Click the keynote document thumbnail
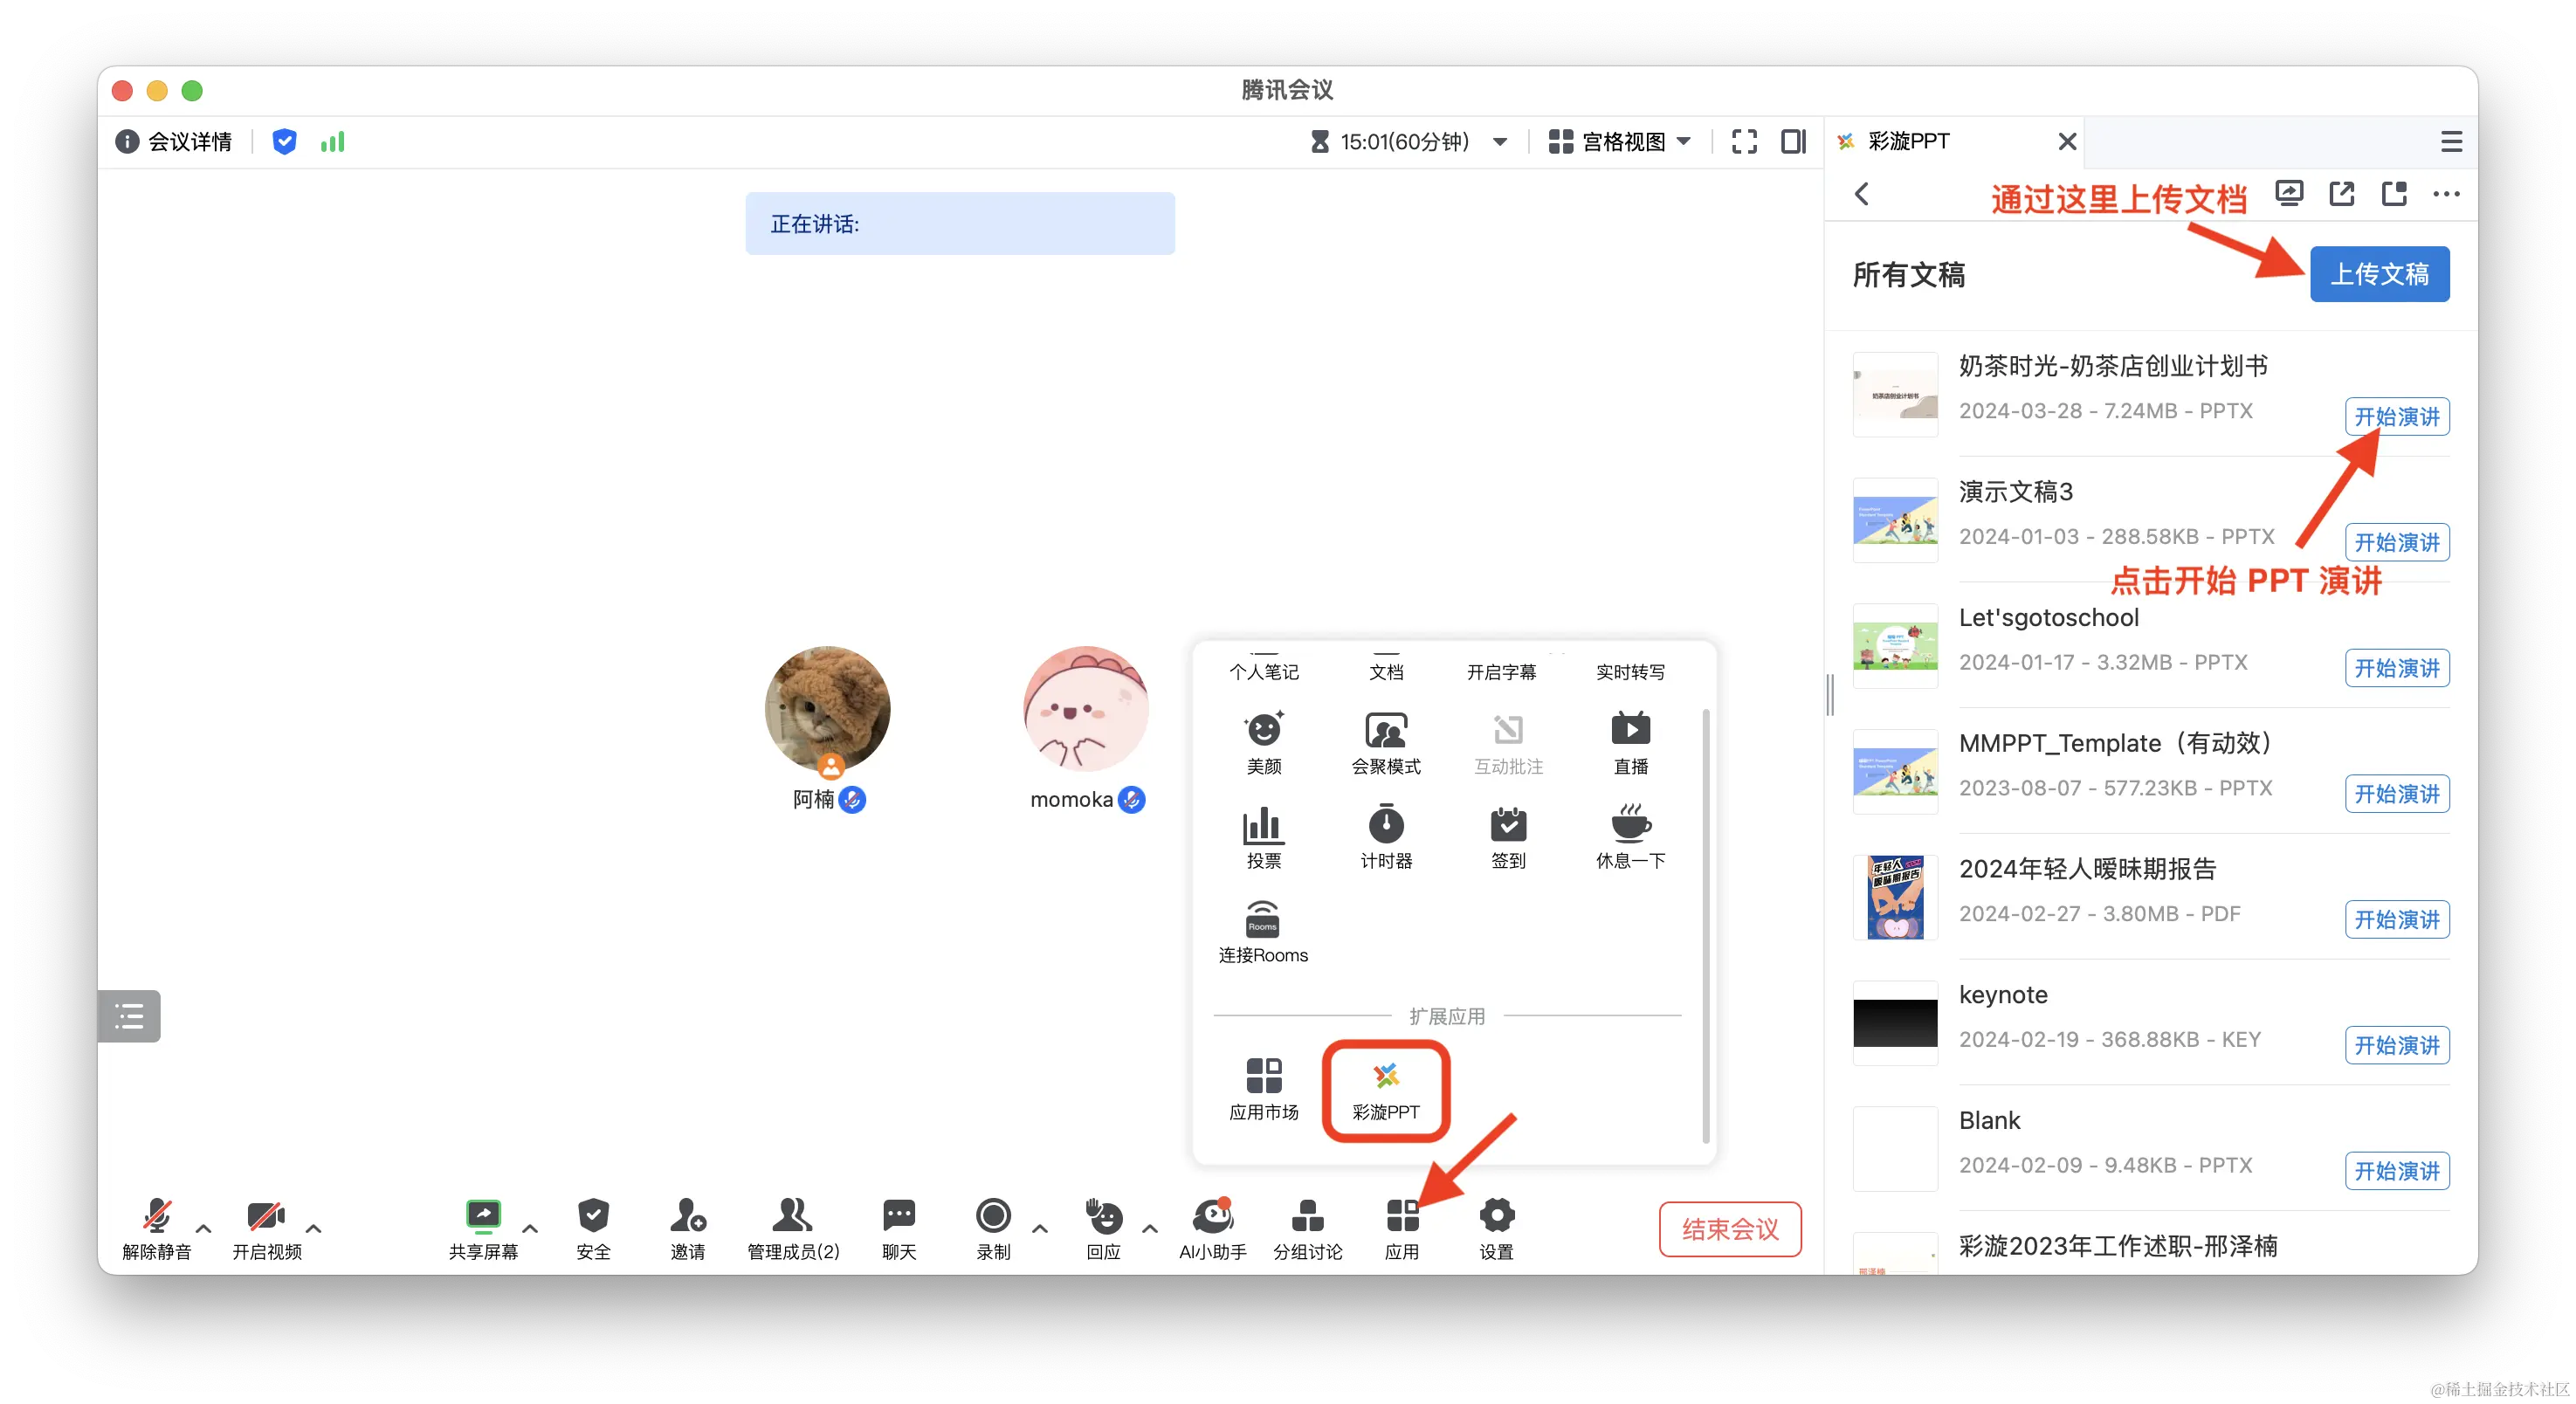 point(1894,1022)
